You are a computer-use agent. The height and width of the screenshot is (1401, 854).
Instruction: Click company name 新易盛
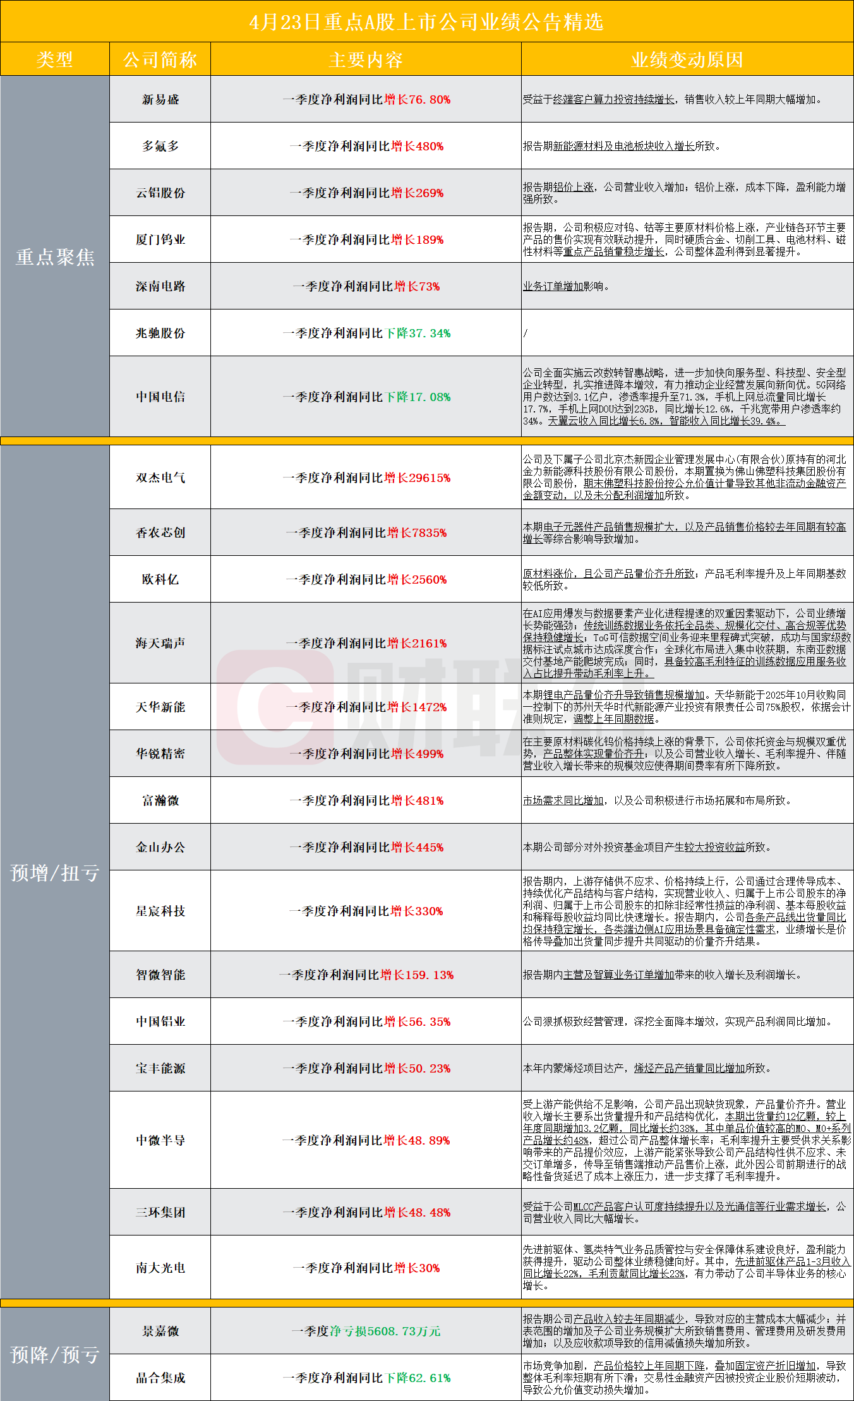click(x=160, y=99)
